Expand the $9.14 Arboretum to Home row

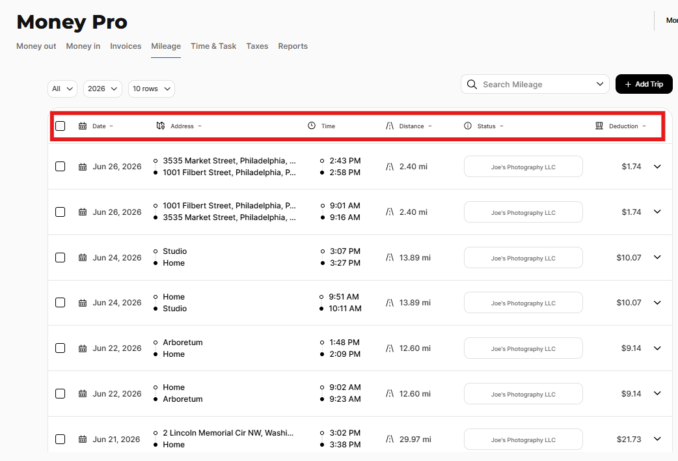coord(657,348)
